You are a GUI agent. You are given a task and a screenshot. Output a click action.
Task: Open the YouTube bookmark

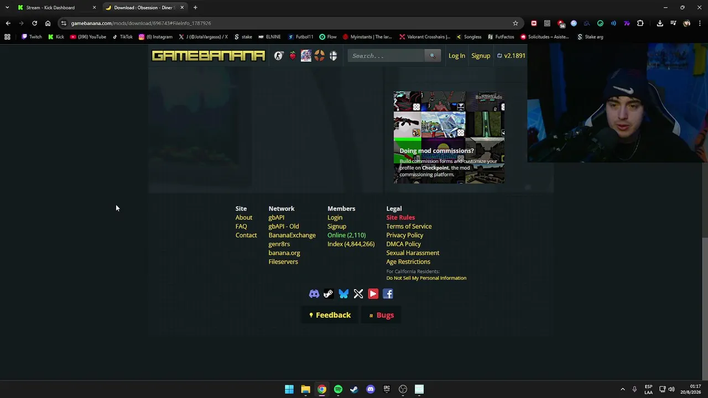88,37
